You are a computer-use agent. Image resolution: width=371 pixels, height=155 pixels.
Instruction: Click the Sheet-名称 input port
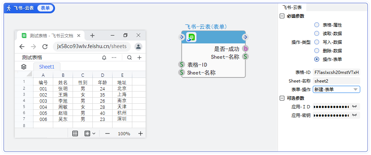point(182,72)
